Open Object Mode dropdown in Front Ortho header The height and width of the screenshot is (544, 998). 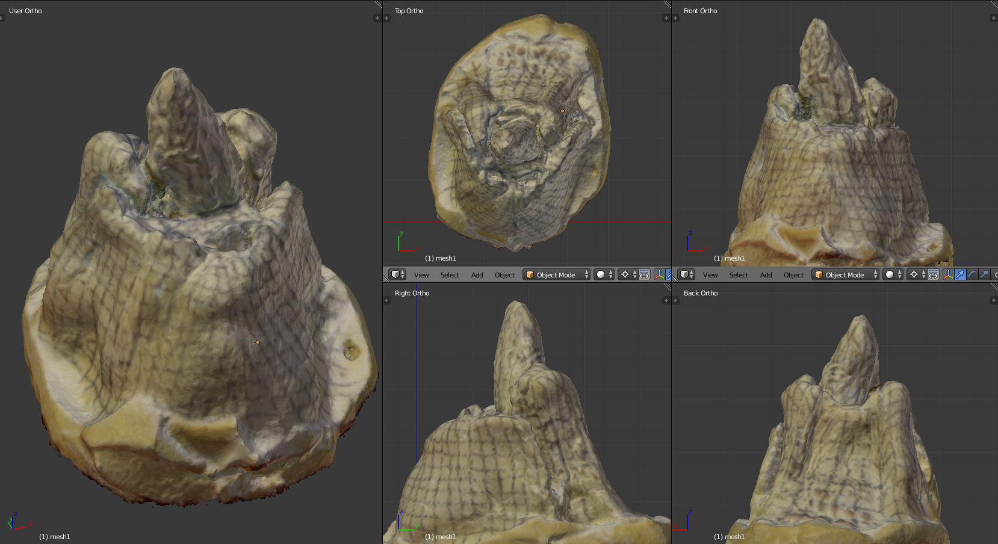[845, 274]
